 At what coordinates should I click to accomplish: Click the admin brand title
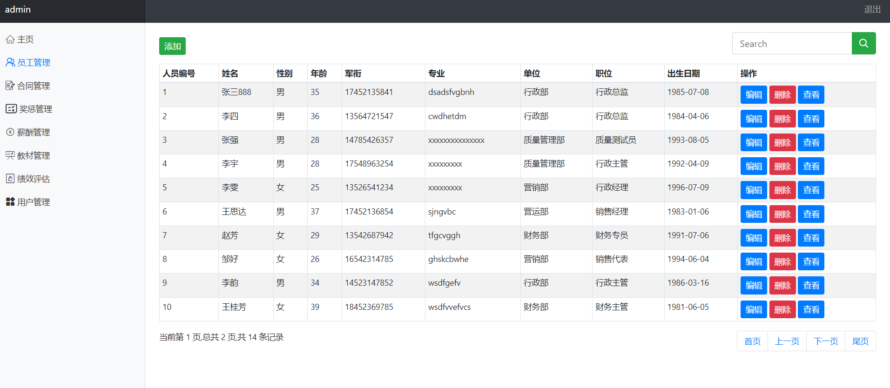[18, 9]
